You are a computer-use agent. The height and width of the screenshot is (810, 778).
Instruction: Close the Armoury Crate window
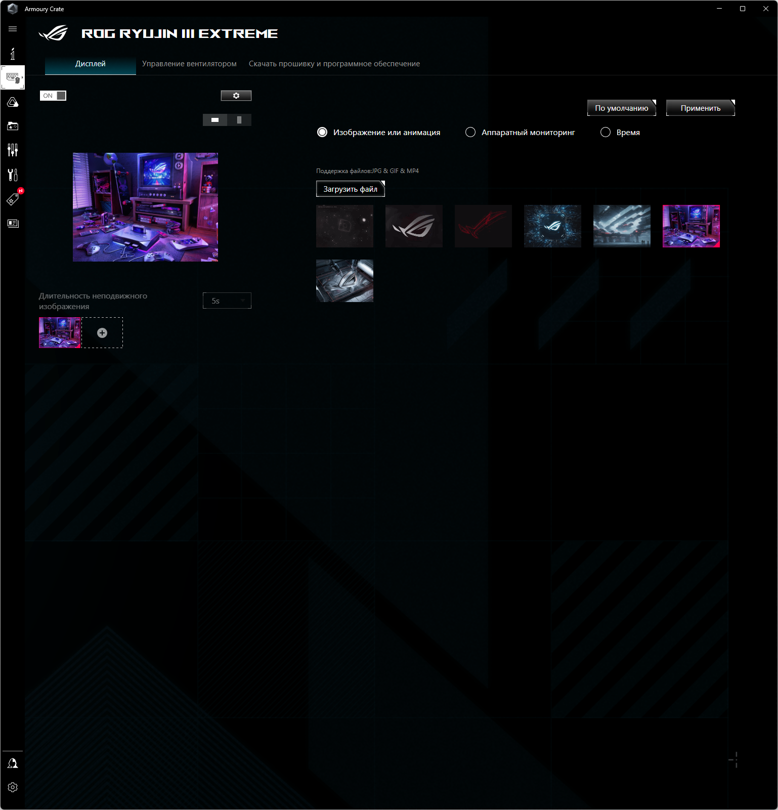pos(766,9)
